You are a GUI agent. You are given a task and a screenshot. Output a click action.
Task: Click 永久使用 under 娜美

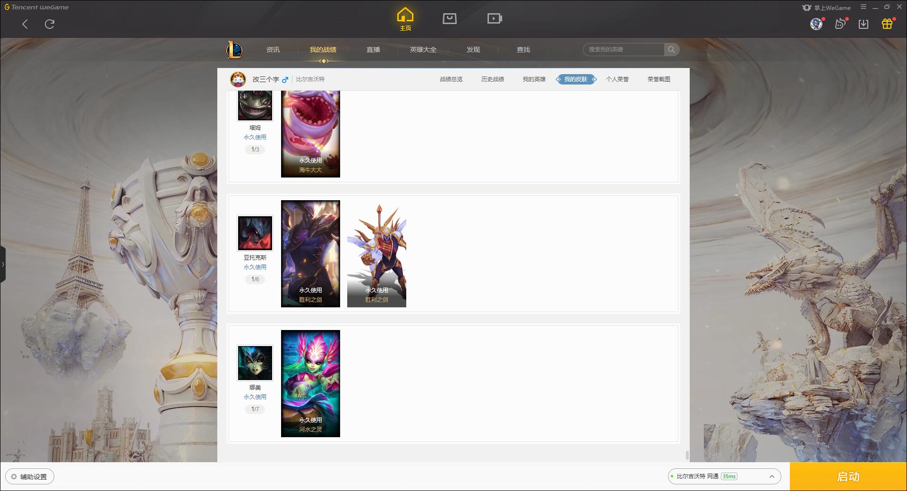tap(255, 397)
